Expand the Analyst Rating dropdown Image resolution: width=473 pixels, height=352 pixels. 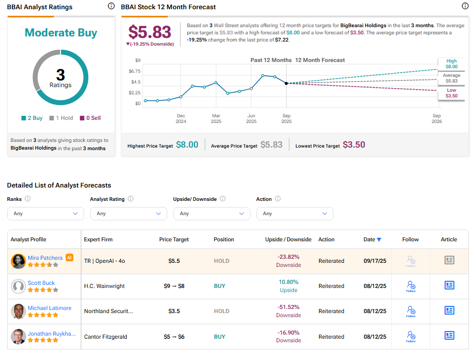point(128,214)
